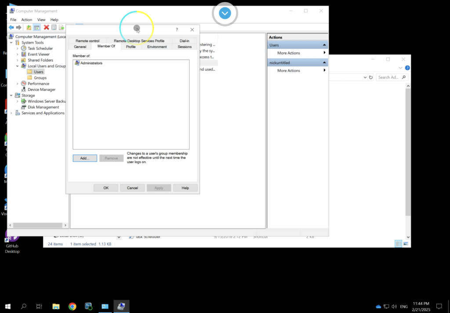This screenshot has height=313, width=450.
Task: Toggle Show/Hide Console Tree toolbar icon
Action: tap(37, 27)
